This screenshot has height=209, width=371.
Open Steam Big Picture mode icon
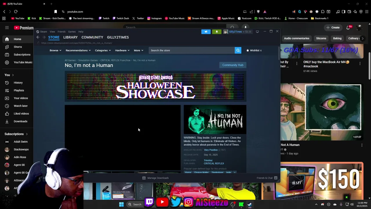257,32
